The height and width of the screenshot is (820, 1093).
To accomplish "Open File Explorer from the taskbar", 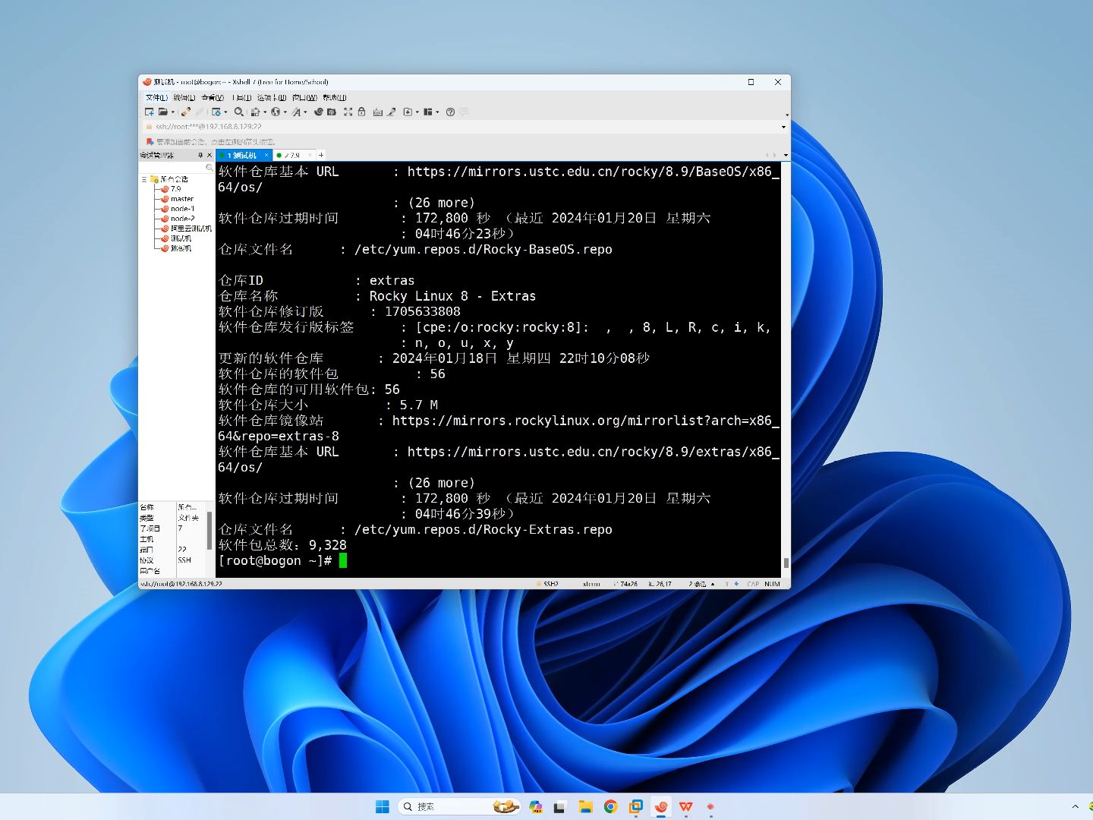I will pyautogui.click(x=585, y=806).
